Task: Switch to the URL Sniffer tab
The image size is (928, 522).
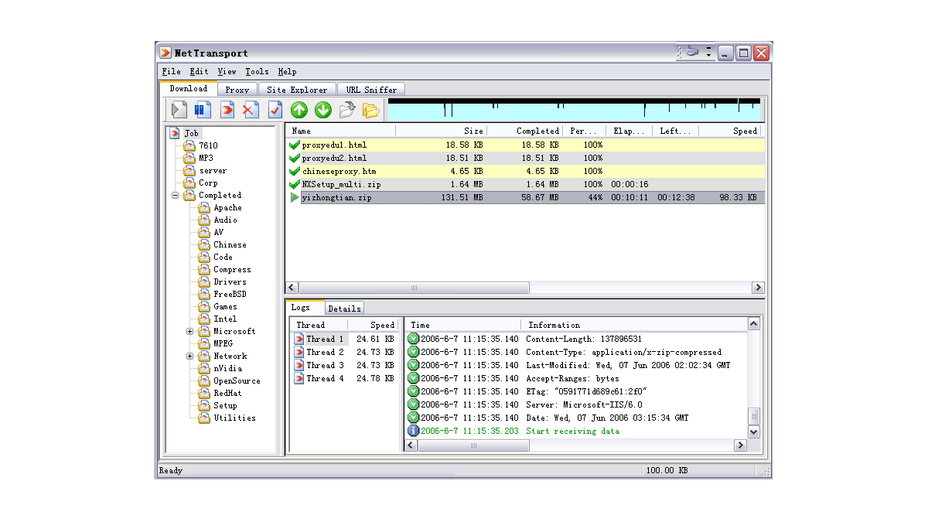Action: 370,88
